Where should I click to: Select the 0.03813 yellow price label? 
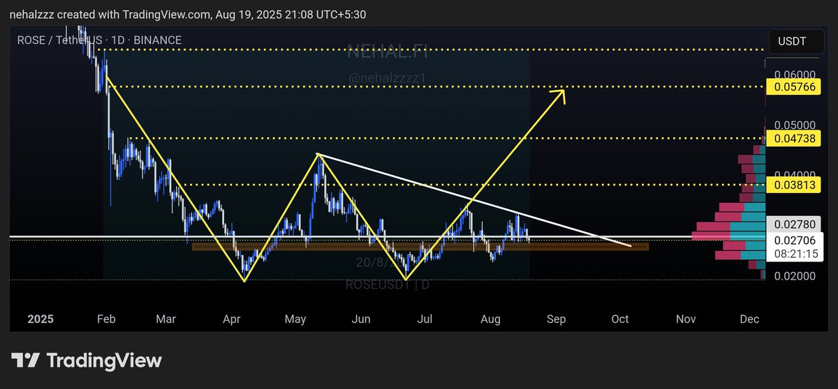click(793, 185)
